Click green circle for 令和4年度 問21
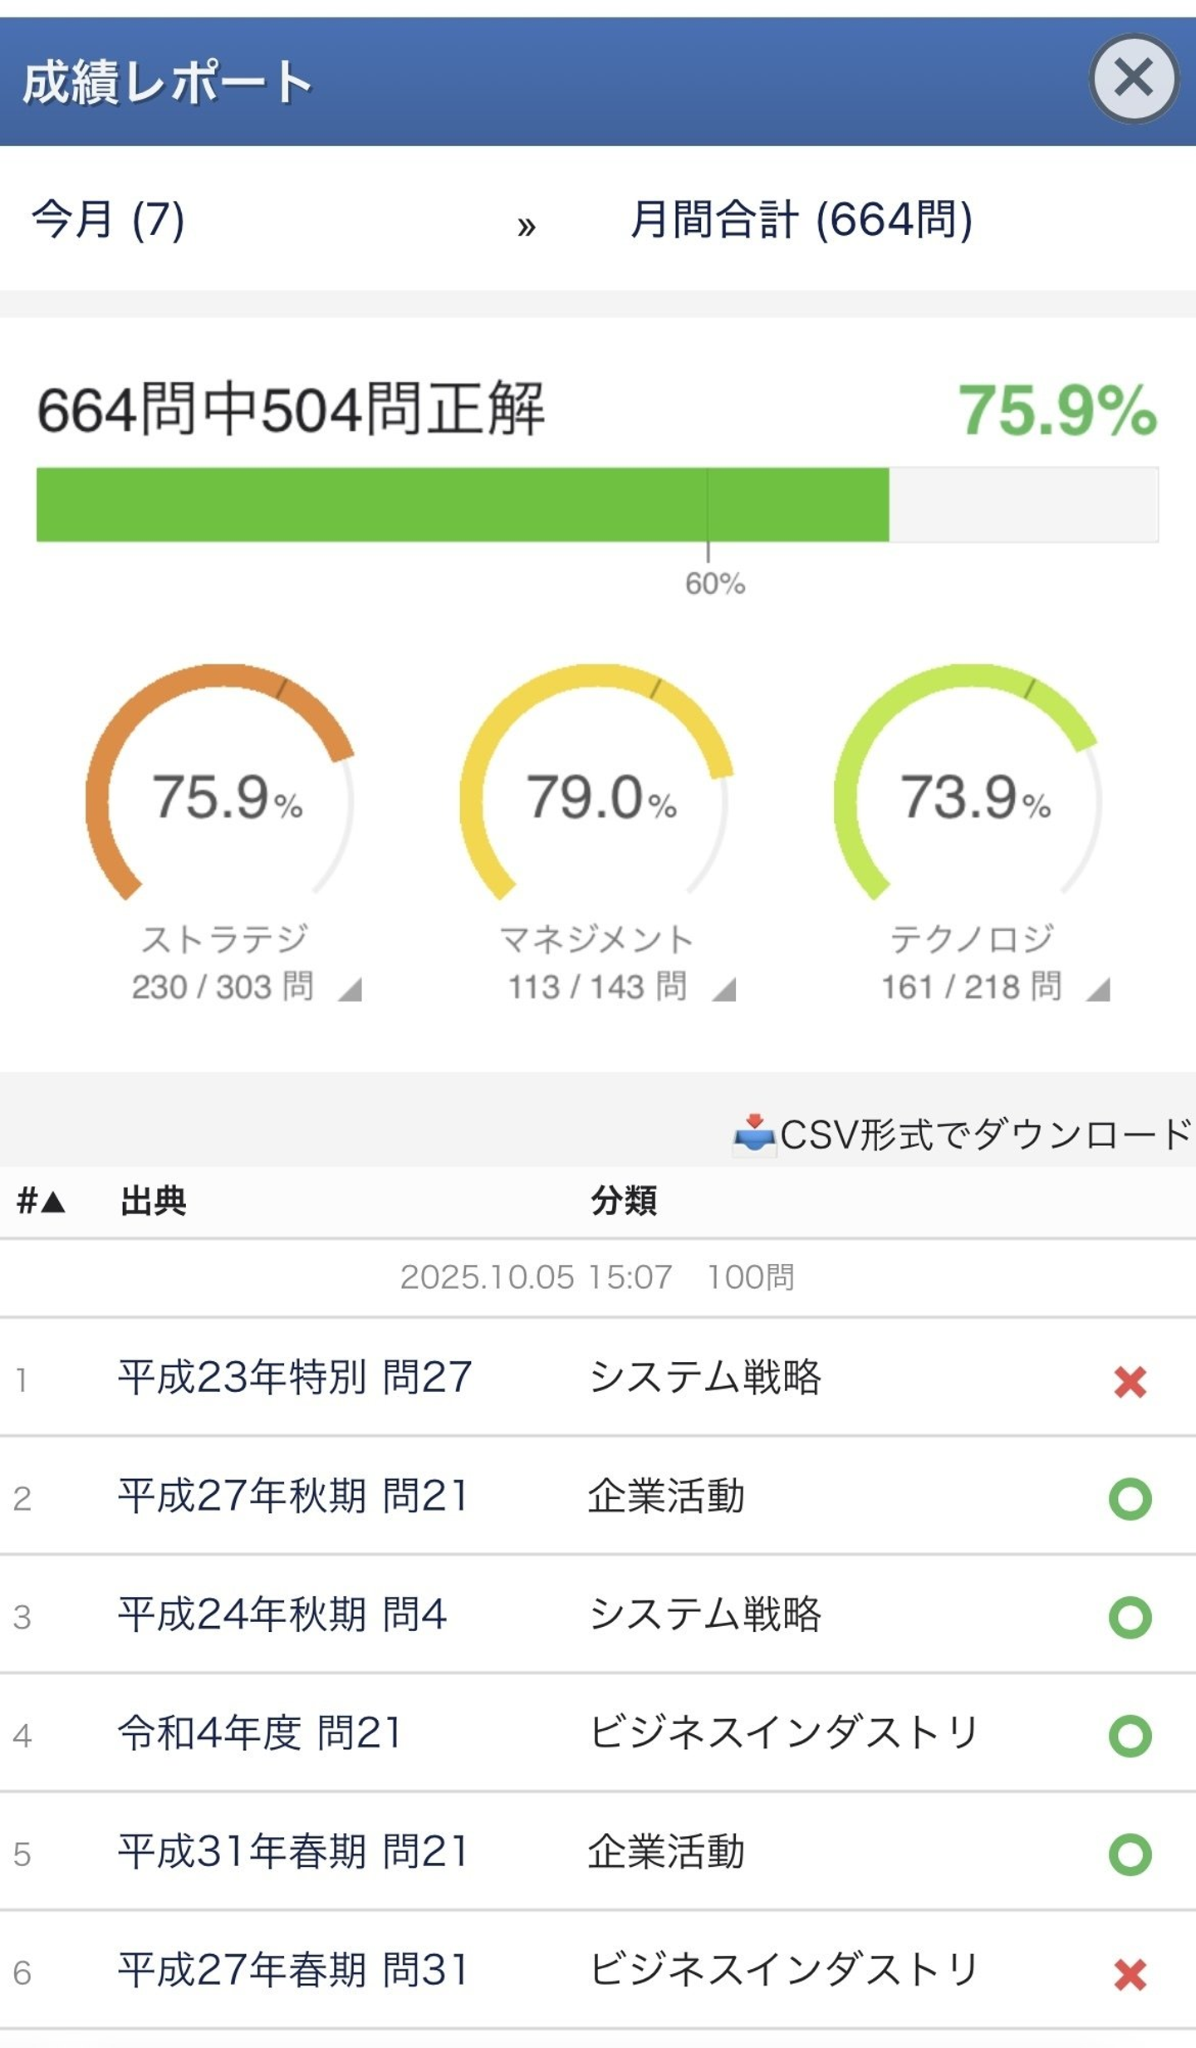 pos(1130,1736)
